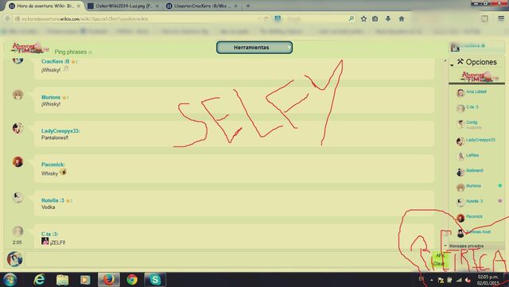
Task: Close the Hora de aventura Wiki tab
Action: click(x=78, y=6)
